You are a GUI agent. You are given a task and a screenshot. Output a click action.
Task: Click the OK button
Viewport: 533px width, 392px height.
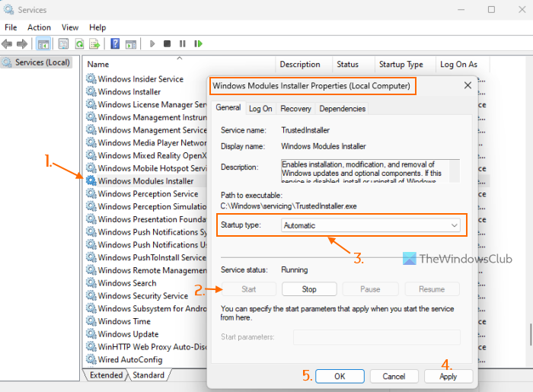coord(340,376)
